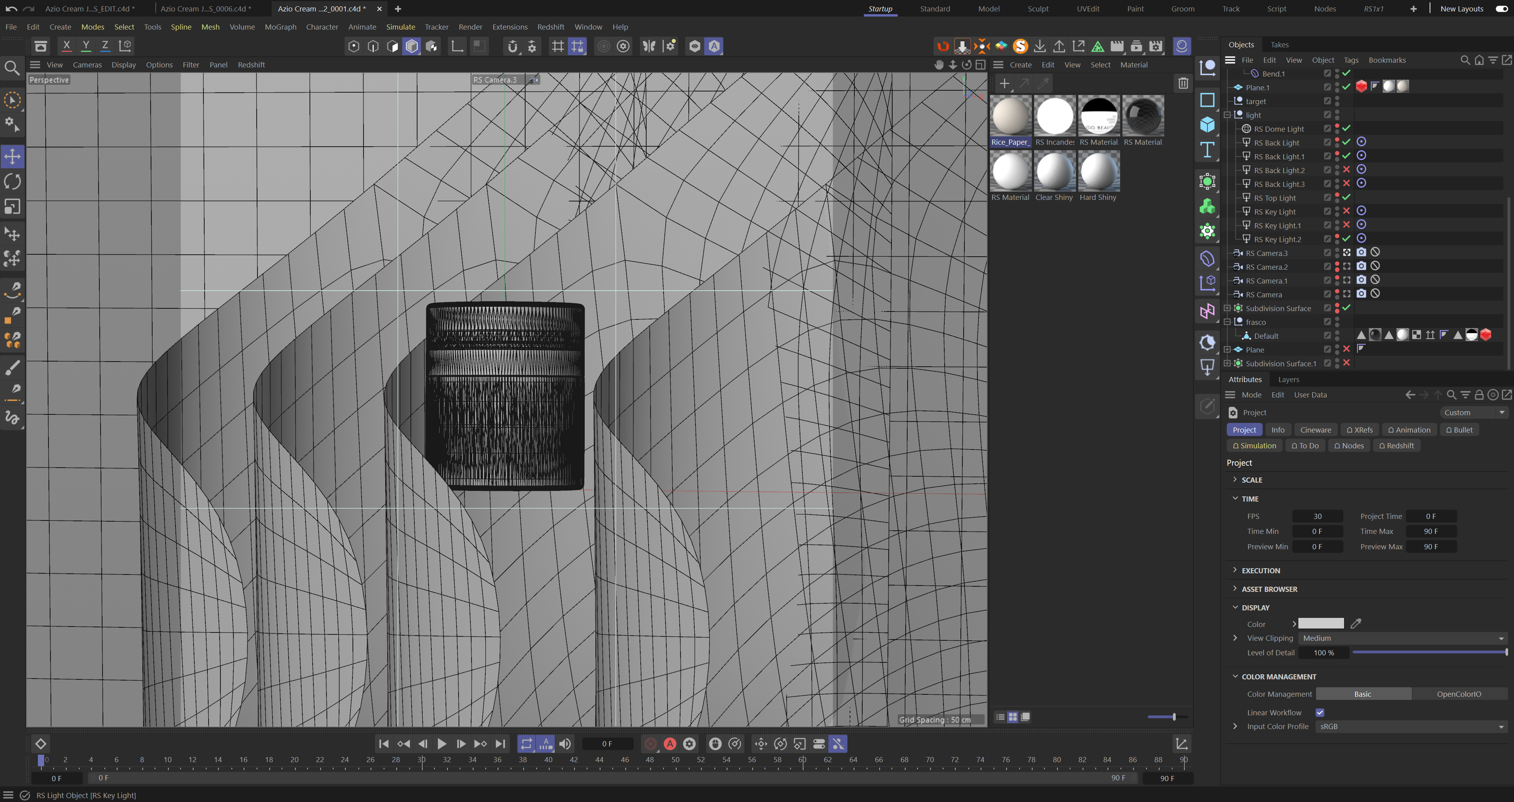Open the MoGraph menu
Image resolution: width=1514 pixels, height=802 pixels.
coord(280,27)
